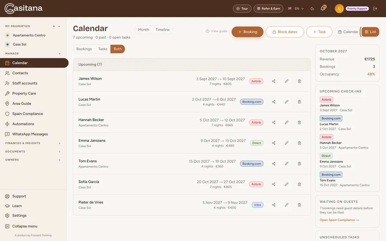The height and width of the screenshot is (241, 386).
Task: Add a property with plus icon
Action: tap(54, 26)
